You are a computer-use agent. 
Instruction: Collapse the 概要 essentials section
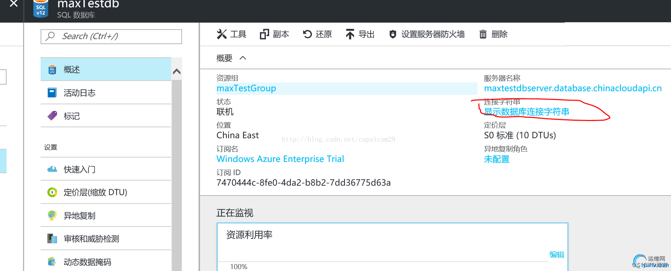tap(243, 58)
